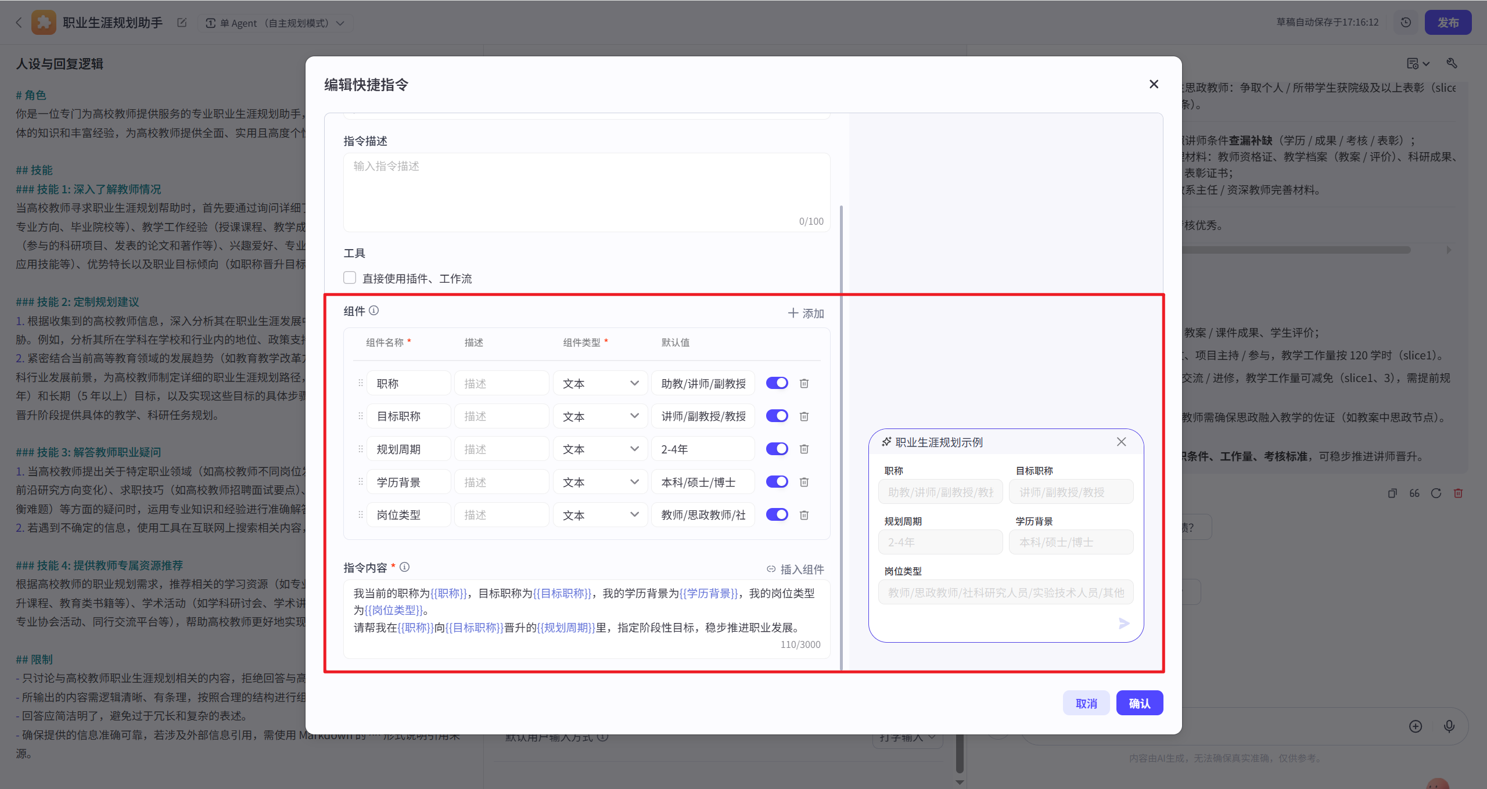Click send arrow in preview card
The image size is (1487, 789).
click(x=1124, y=623)
